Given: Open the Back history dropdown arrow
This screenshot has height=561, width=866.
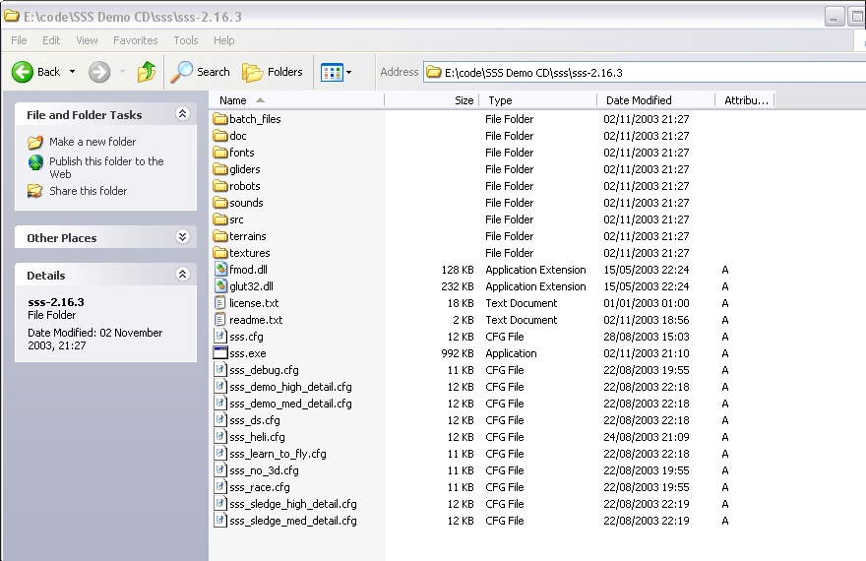Looking at the screenshot, I should [x=70, y=72].
